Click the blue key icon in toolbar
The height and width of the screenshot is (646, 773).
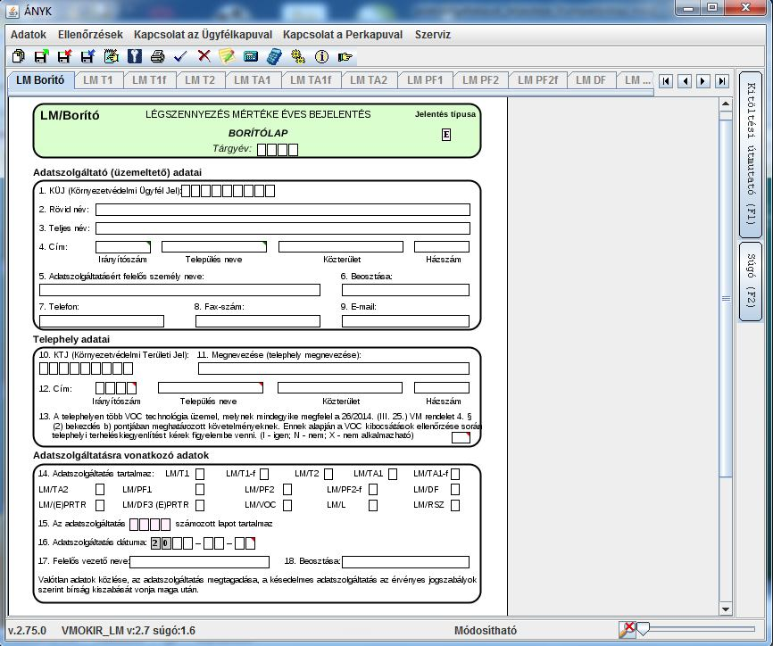(135, 57)
